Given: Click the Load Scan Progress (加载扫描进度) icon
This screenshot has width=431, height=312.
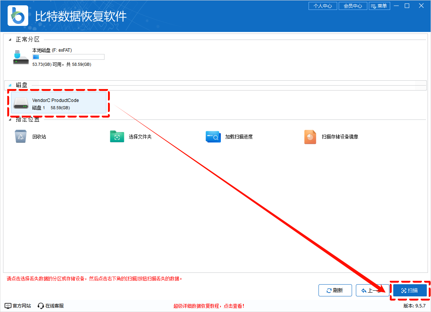Looking at the screenshot, I should (213, 137).
